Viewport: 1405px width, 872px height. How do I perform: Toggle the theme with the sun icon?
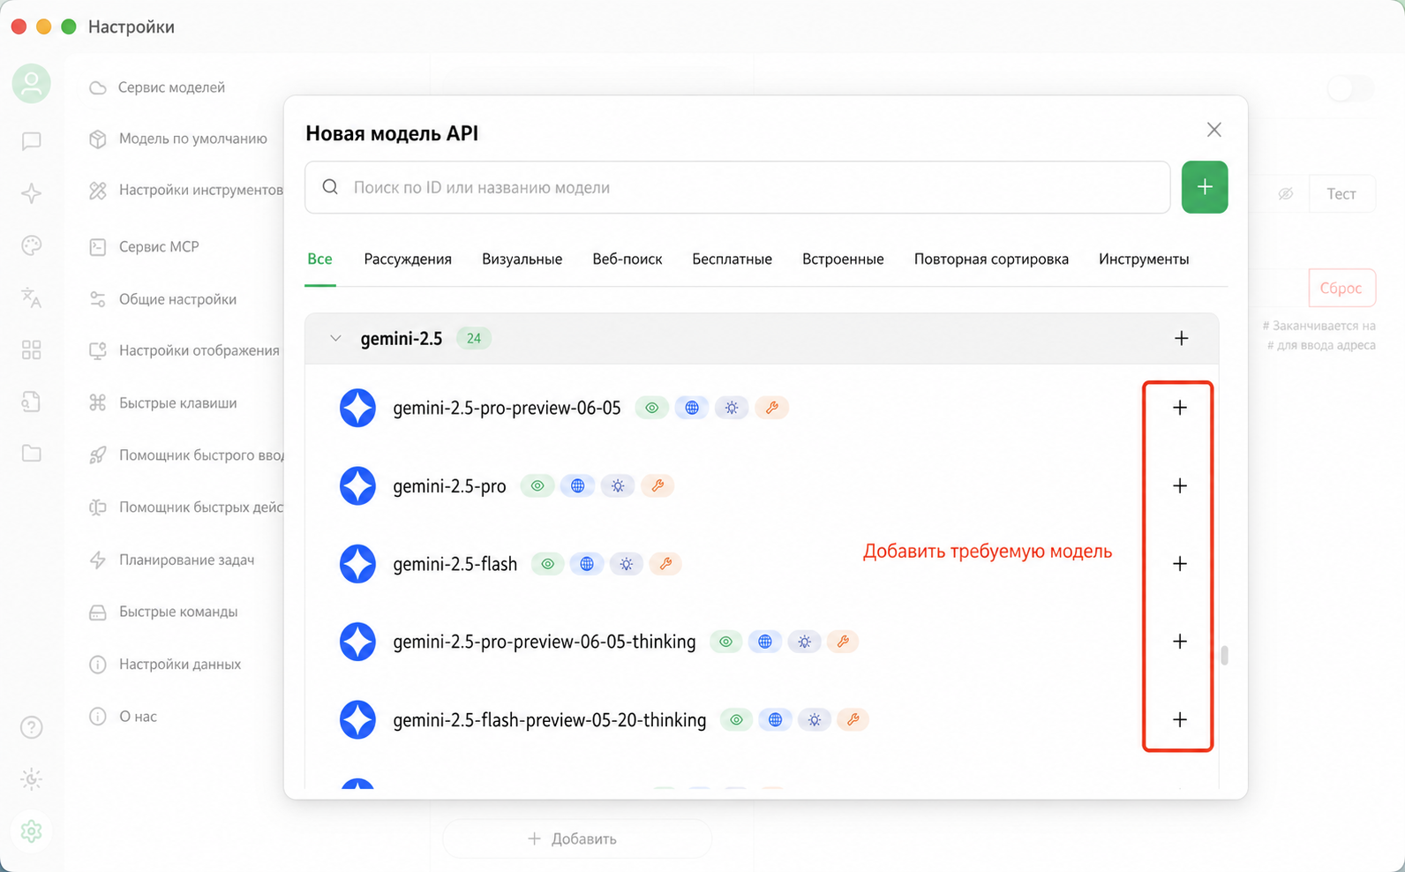(32, 779)
